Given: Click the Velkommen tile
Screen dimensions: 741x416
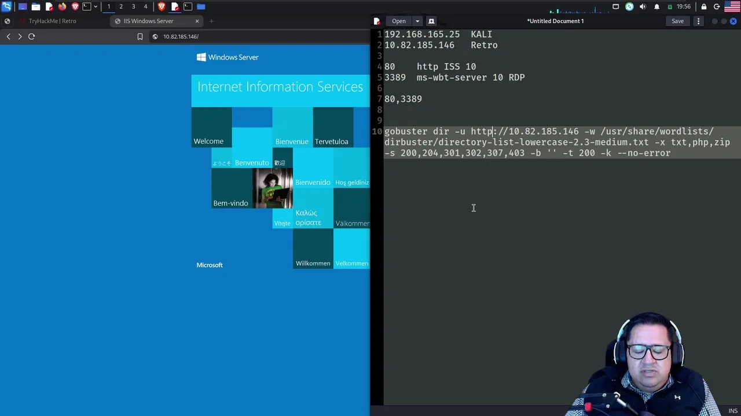Looking at the screenshot, I should coord(351,248).
